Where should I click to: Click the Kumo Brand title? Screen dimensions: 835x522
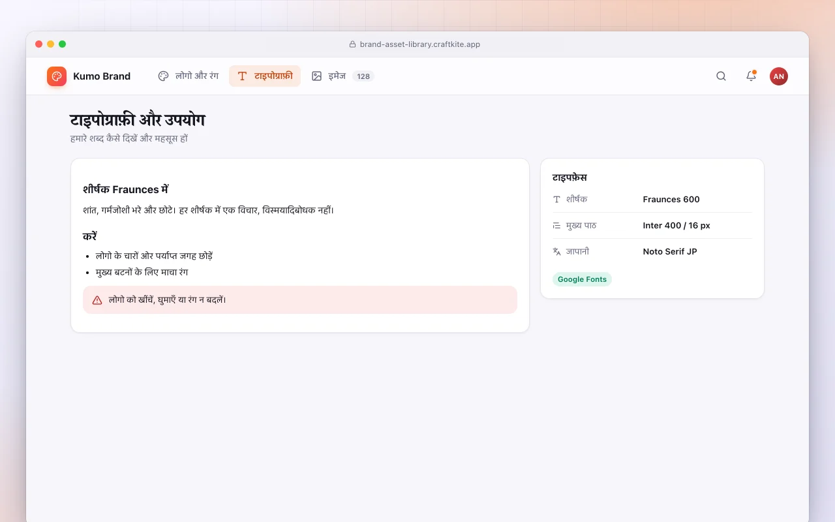point(102,76)
